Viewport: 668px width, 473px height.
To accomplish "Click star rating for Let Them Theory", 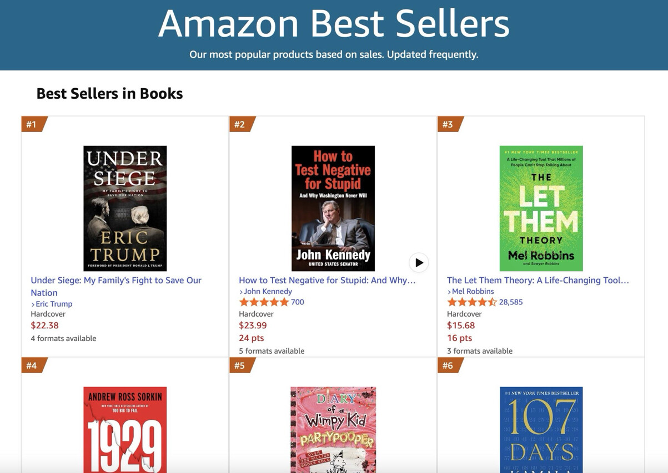I will (x=472, y=302).
